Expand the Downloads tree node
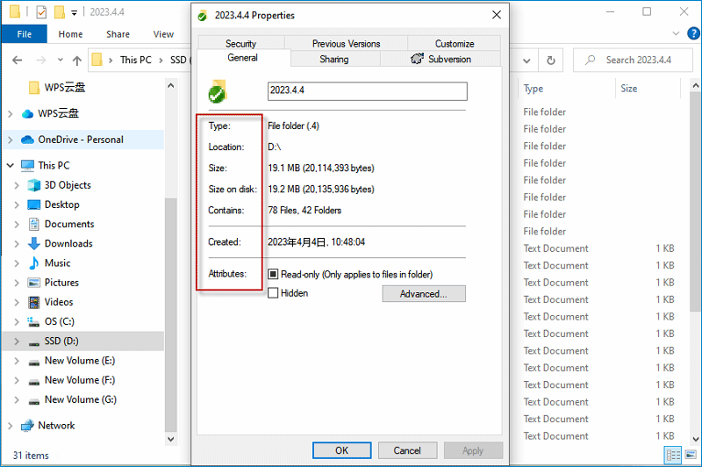The height and width of the screenshot is (467, 702). pyautogui.click(x=17, y=244)
